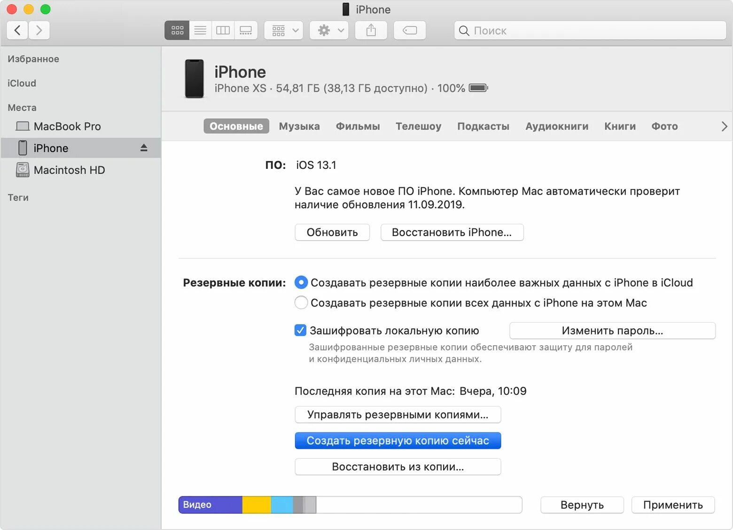Click the battery level icon
The image size is (733, 530).
click(478, 88)
